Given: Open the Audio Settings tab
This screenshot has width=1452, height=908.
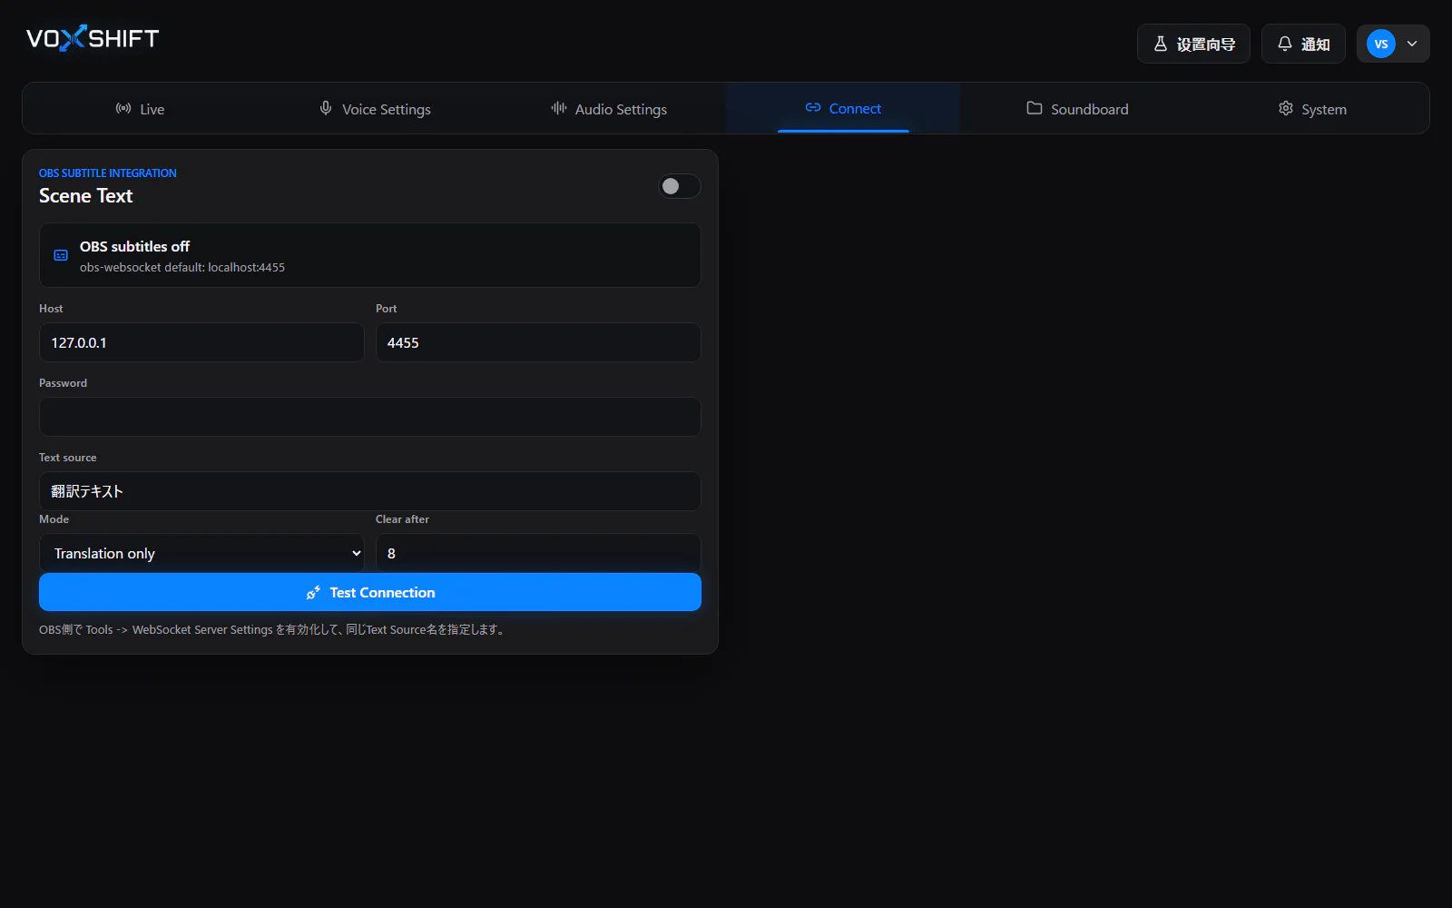Looking at the screenshot, I should pos(609,109).
